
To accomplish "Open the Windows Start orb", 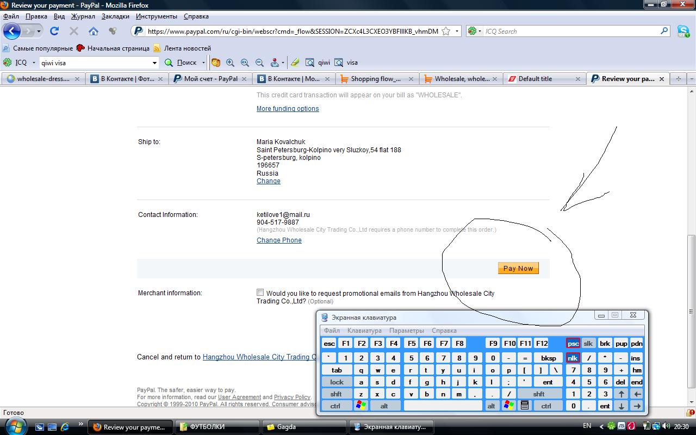I will tap(16, 426).
